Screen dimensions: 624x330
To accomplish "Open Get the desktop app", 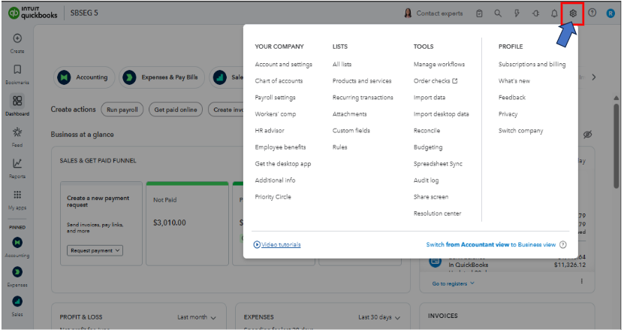I will [282, 164].
